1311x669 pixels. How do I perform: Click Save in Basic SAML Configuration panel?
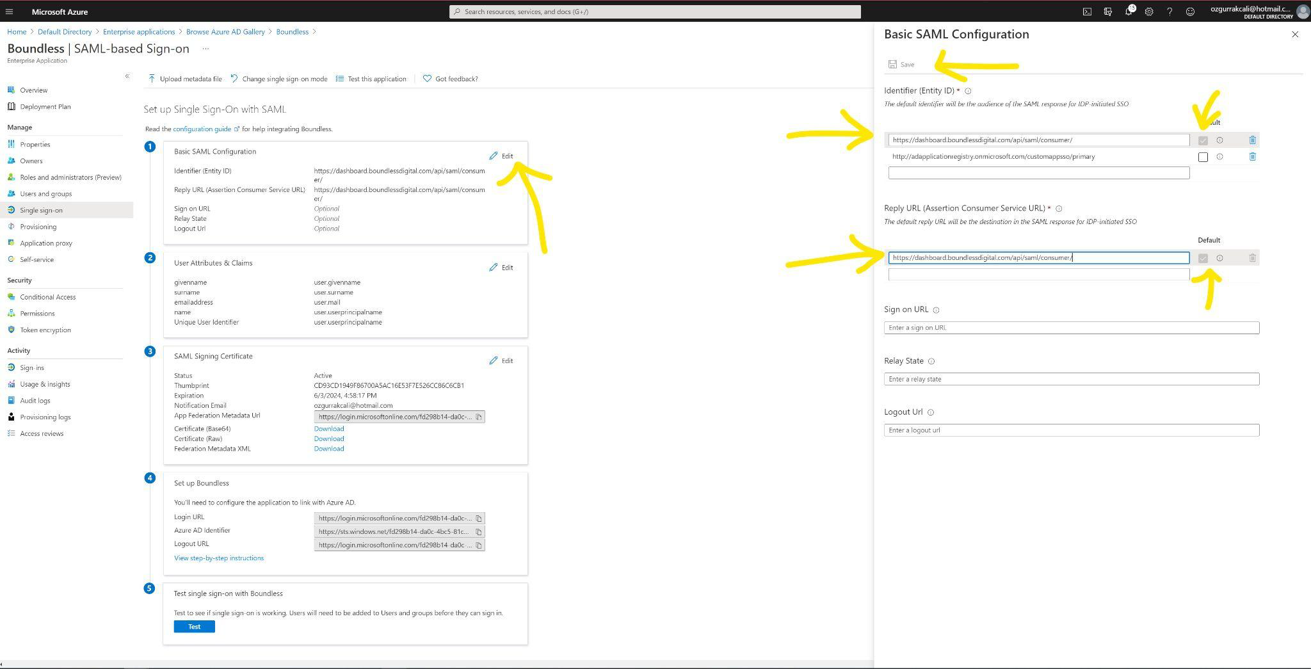tap(901, 64)
